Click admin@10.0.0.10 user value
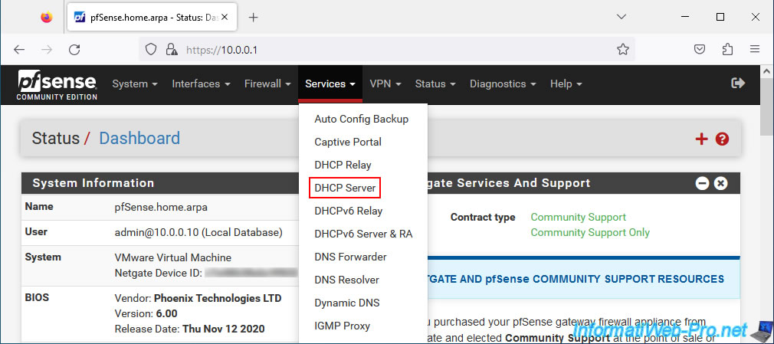This screenshot has height=344, width=774. tap(198, 232)
